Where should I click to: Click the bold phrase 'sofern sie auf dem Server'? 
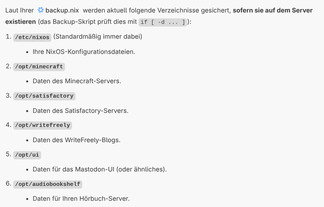click(x=272, y=11)
